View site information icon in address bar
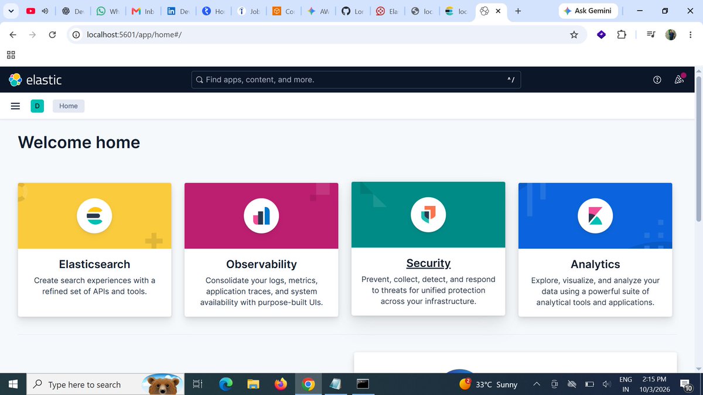This screenshot has width=703, height=395. click(x=76, y=35)
